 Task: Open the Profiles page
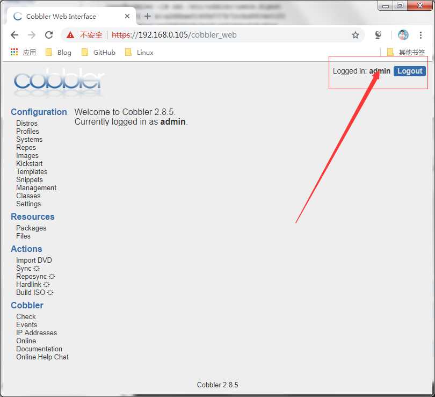point(27,131)
